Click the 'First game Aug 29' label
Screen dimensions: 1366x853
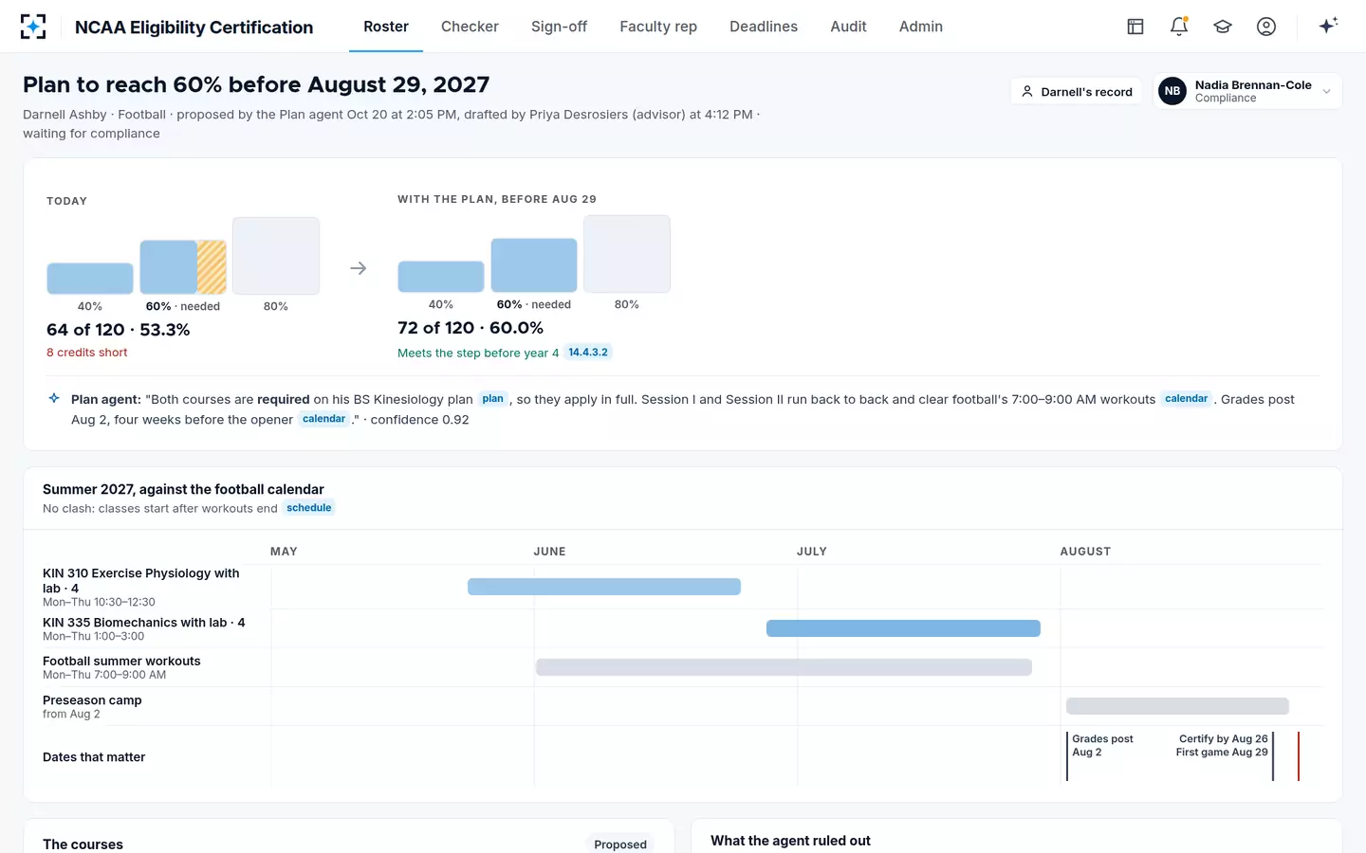[1222, 753]
